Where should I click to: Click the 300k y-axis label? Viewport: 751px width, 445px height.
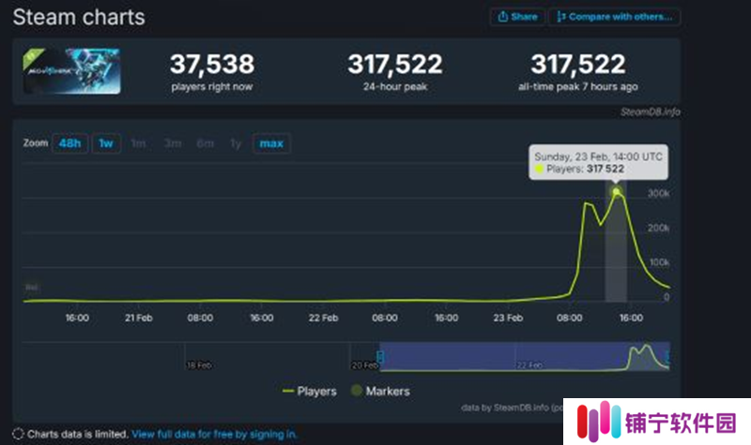pos(659,194)
